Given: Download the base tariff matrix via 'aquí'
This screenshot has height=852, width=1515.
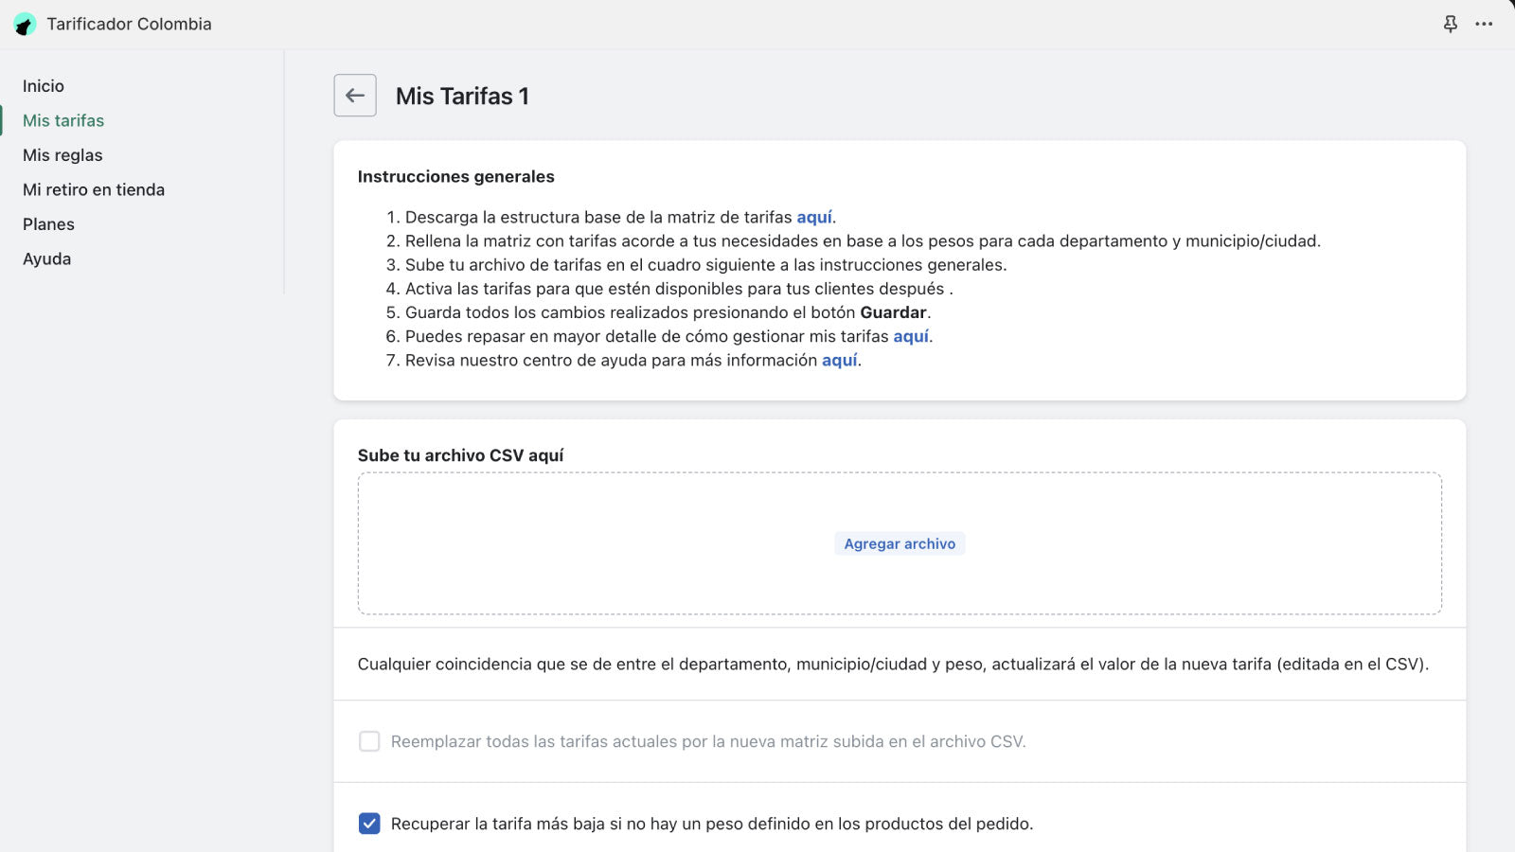Looking at the screenshot, I should click(x=815, y=217).
